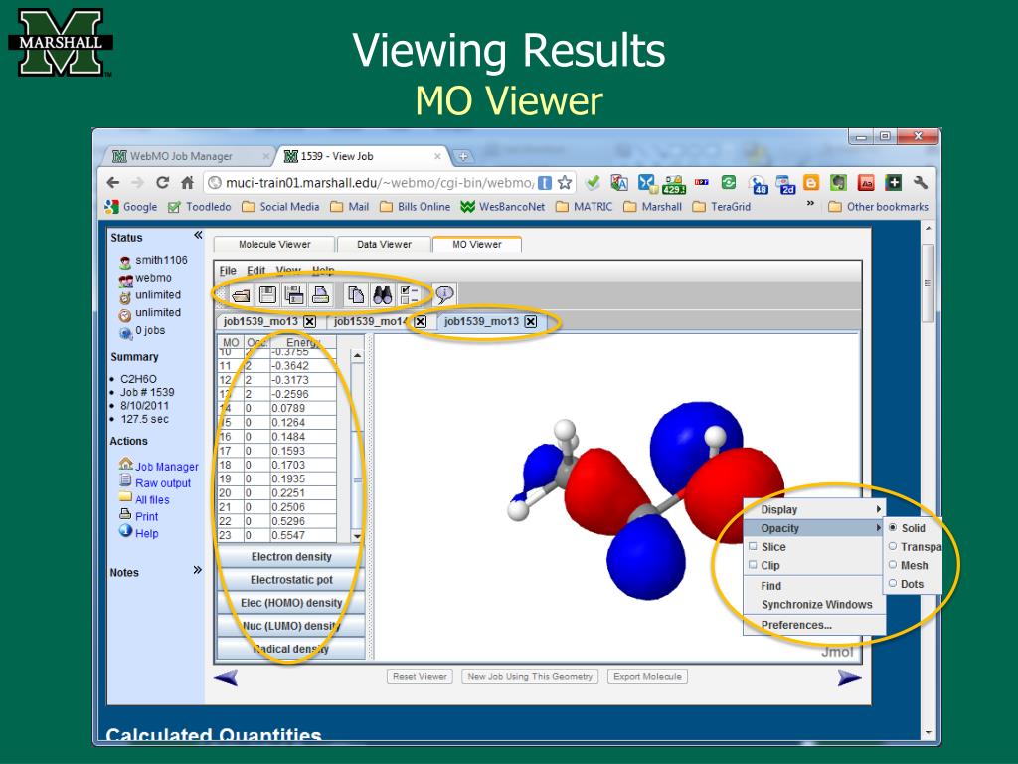Click the browser Reload button
The width and height of the screenshot is (1018, 764).
162,183
